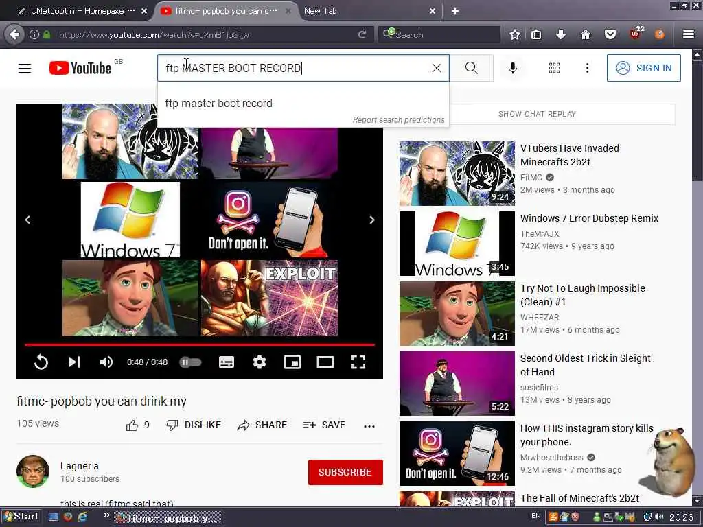Open Windows 7 Error Dubstep Remix thumbnail
Screen dimensions: 703x527
[x=457, y=244]
